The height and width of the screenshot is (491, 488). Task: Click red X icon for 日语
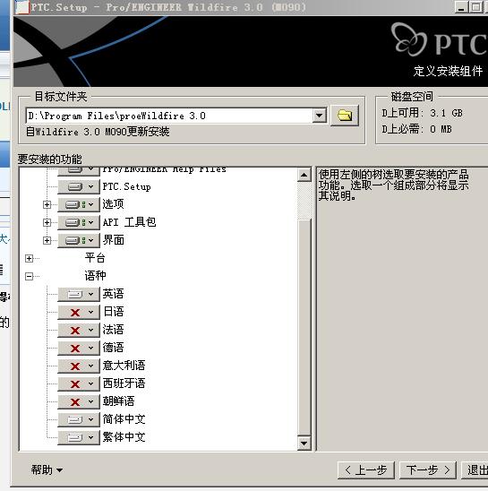tap(75, 312)
